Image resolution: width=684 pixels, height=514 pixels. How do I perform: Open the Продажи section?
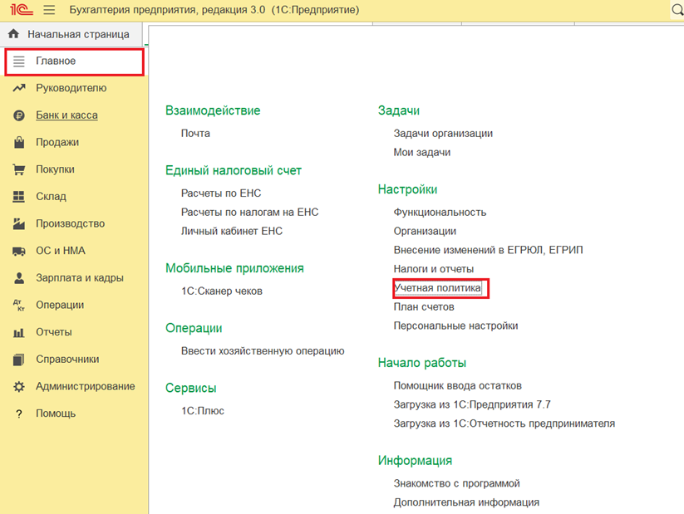pyautogui.click(x=57, y=142)
